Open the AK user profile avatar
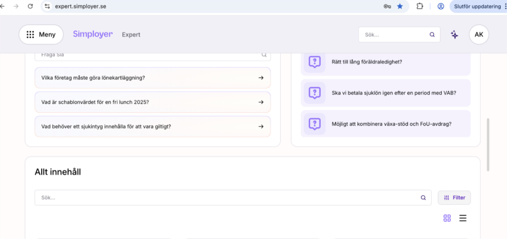 (x=479, y=34)
